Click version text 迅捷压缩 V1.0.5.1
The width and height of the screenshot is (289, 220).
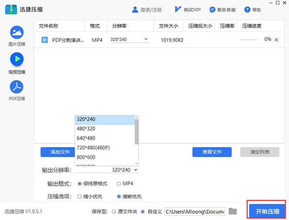coord(24,211)
